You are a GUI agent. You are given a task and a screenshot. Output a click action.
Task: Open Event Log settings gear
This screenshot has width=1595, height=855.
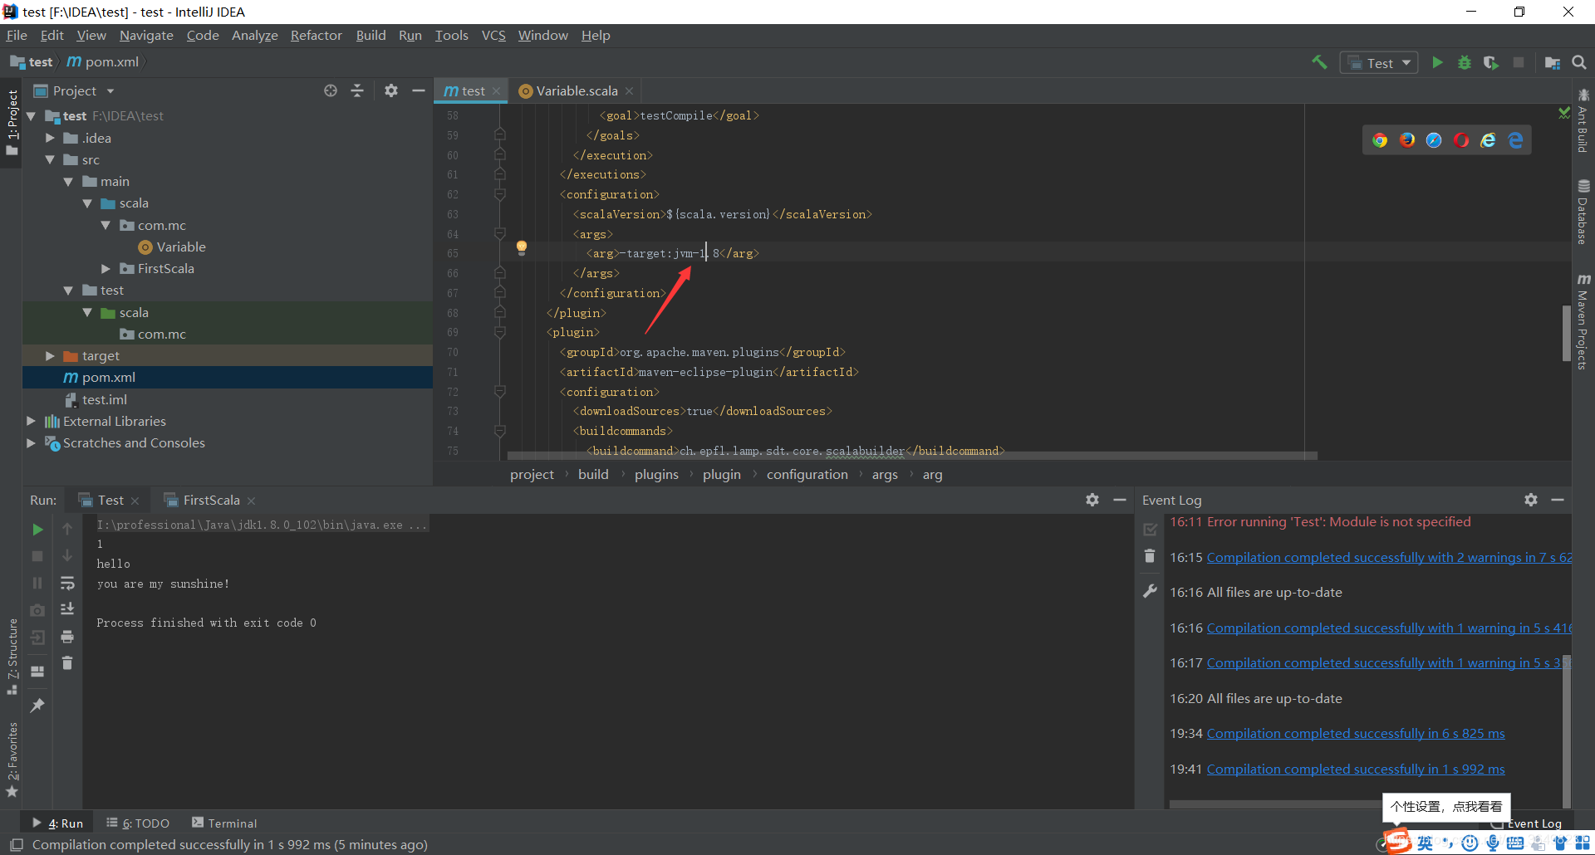point(1531,500)
